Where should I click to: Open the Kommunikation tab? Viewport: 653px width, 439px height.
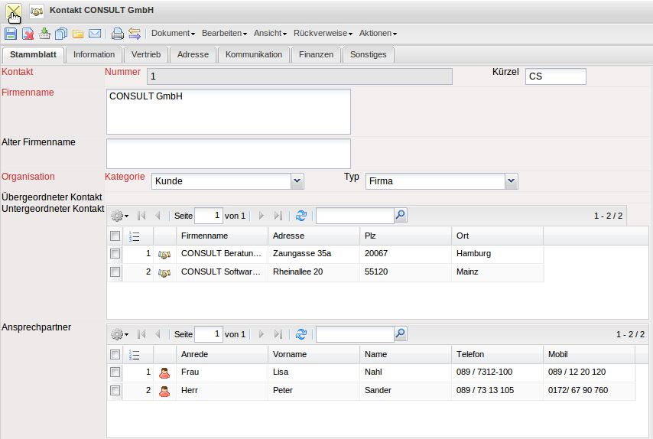pos(254,55)
